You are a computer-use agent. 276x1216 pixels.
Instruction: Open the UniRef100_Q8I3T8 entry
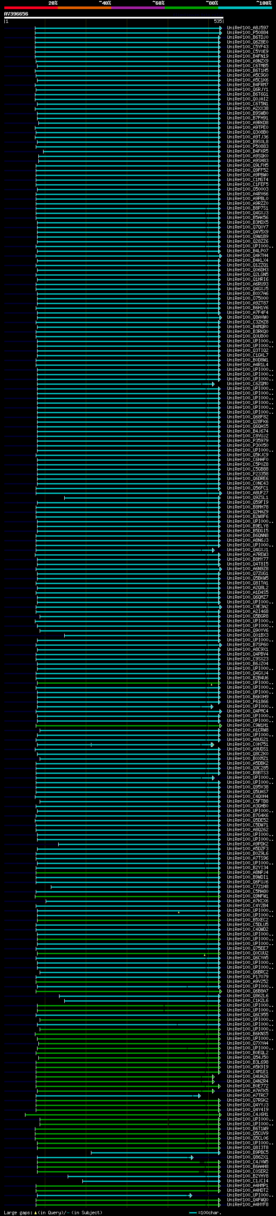[247, 1147]
